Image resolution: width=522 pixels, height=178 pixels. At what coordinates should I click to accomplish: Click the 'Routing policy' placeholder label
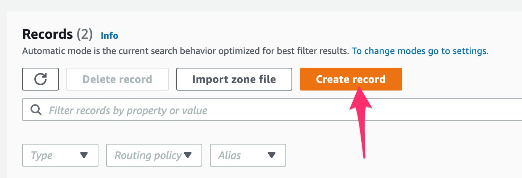pos(148,155)
